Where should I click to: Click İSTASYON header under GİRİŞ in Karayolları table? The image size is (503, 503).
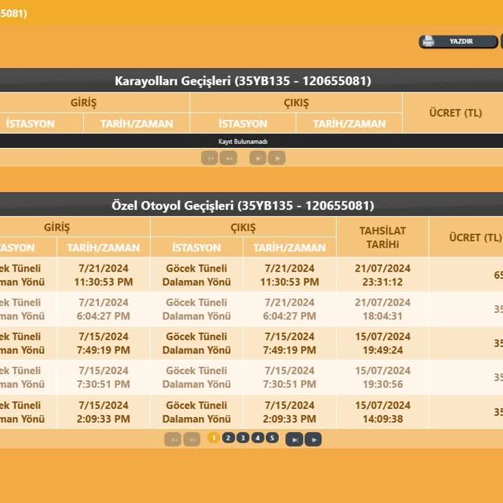(x=41, y=124)
